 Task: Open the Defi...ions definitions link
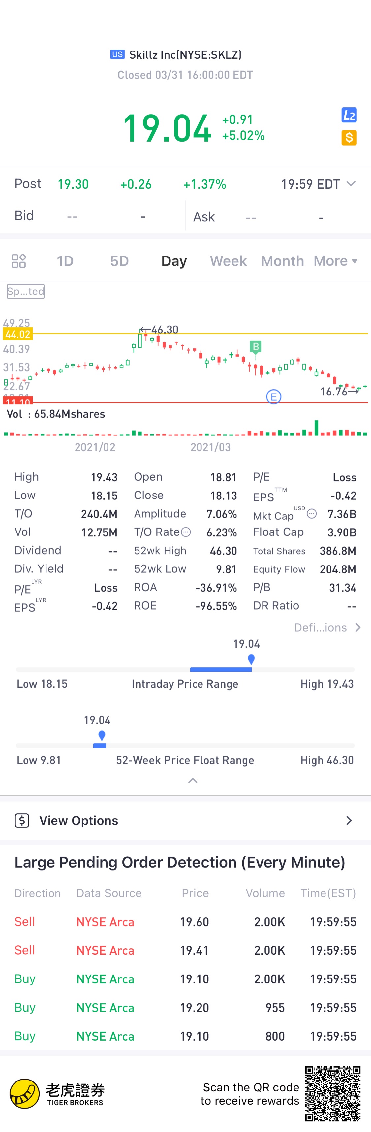[x=327, y=628]
